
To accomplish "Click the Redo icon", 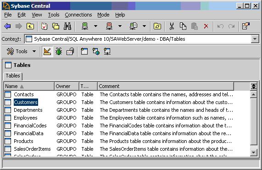I will point(232,26).
